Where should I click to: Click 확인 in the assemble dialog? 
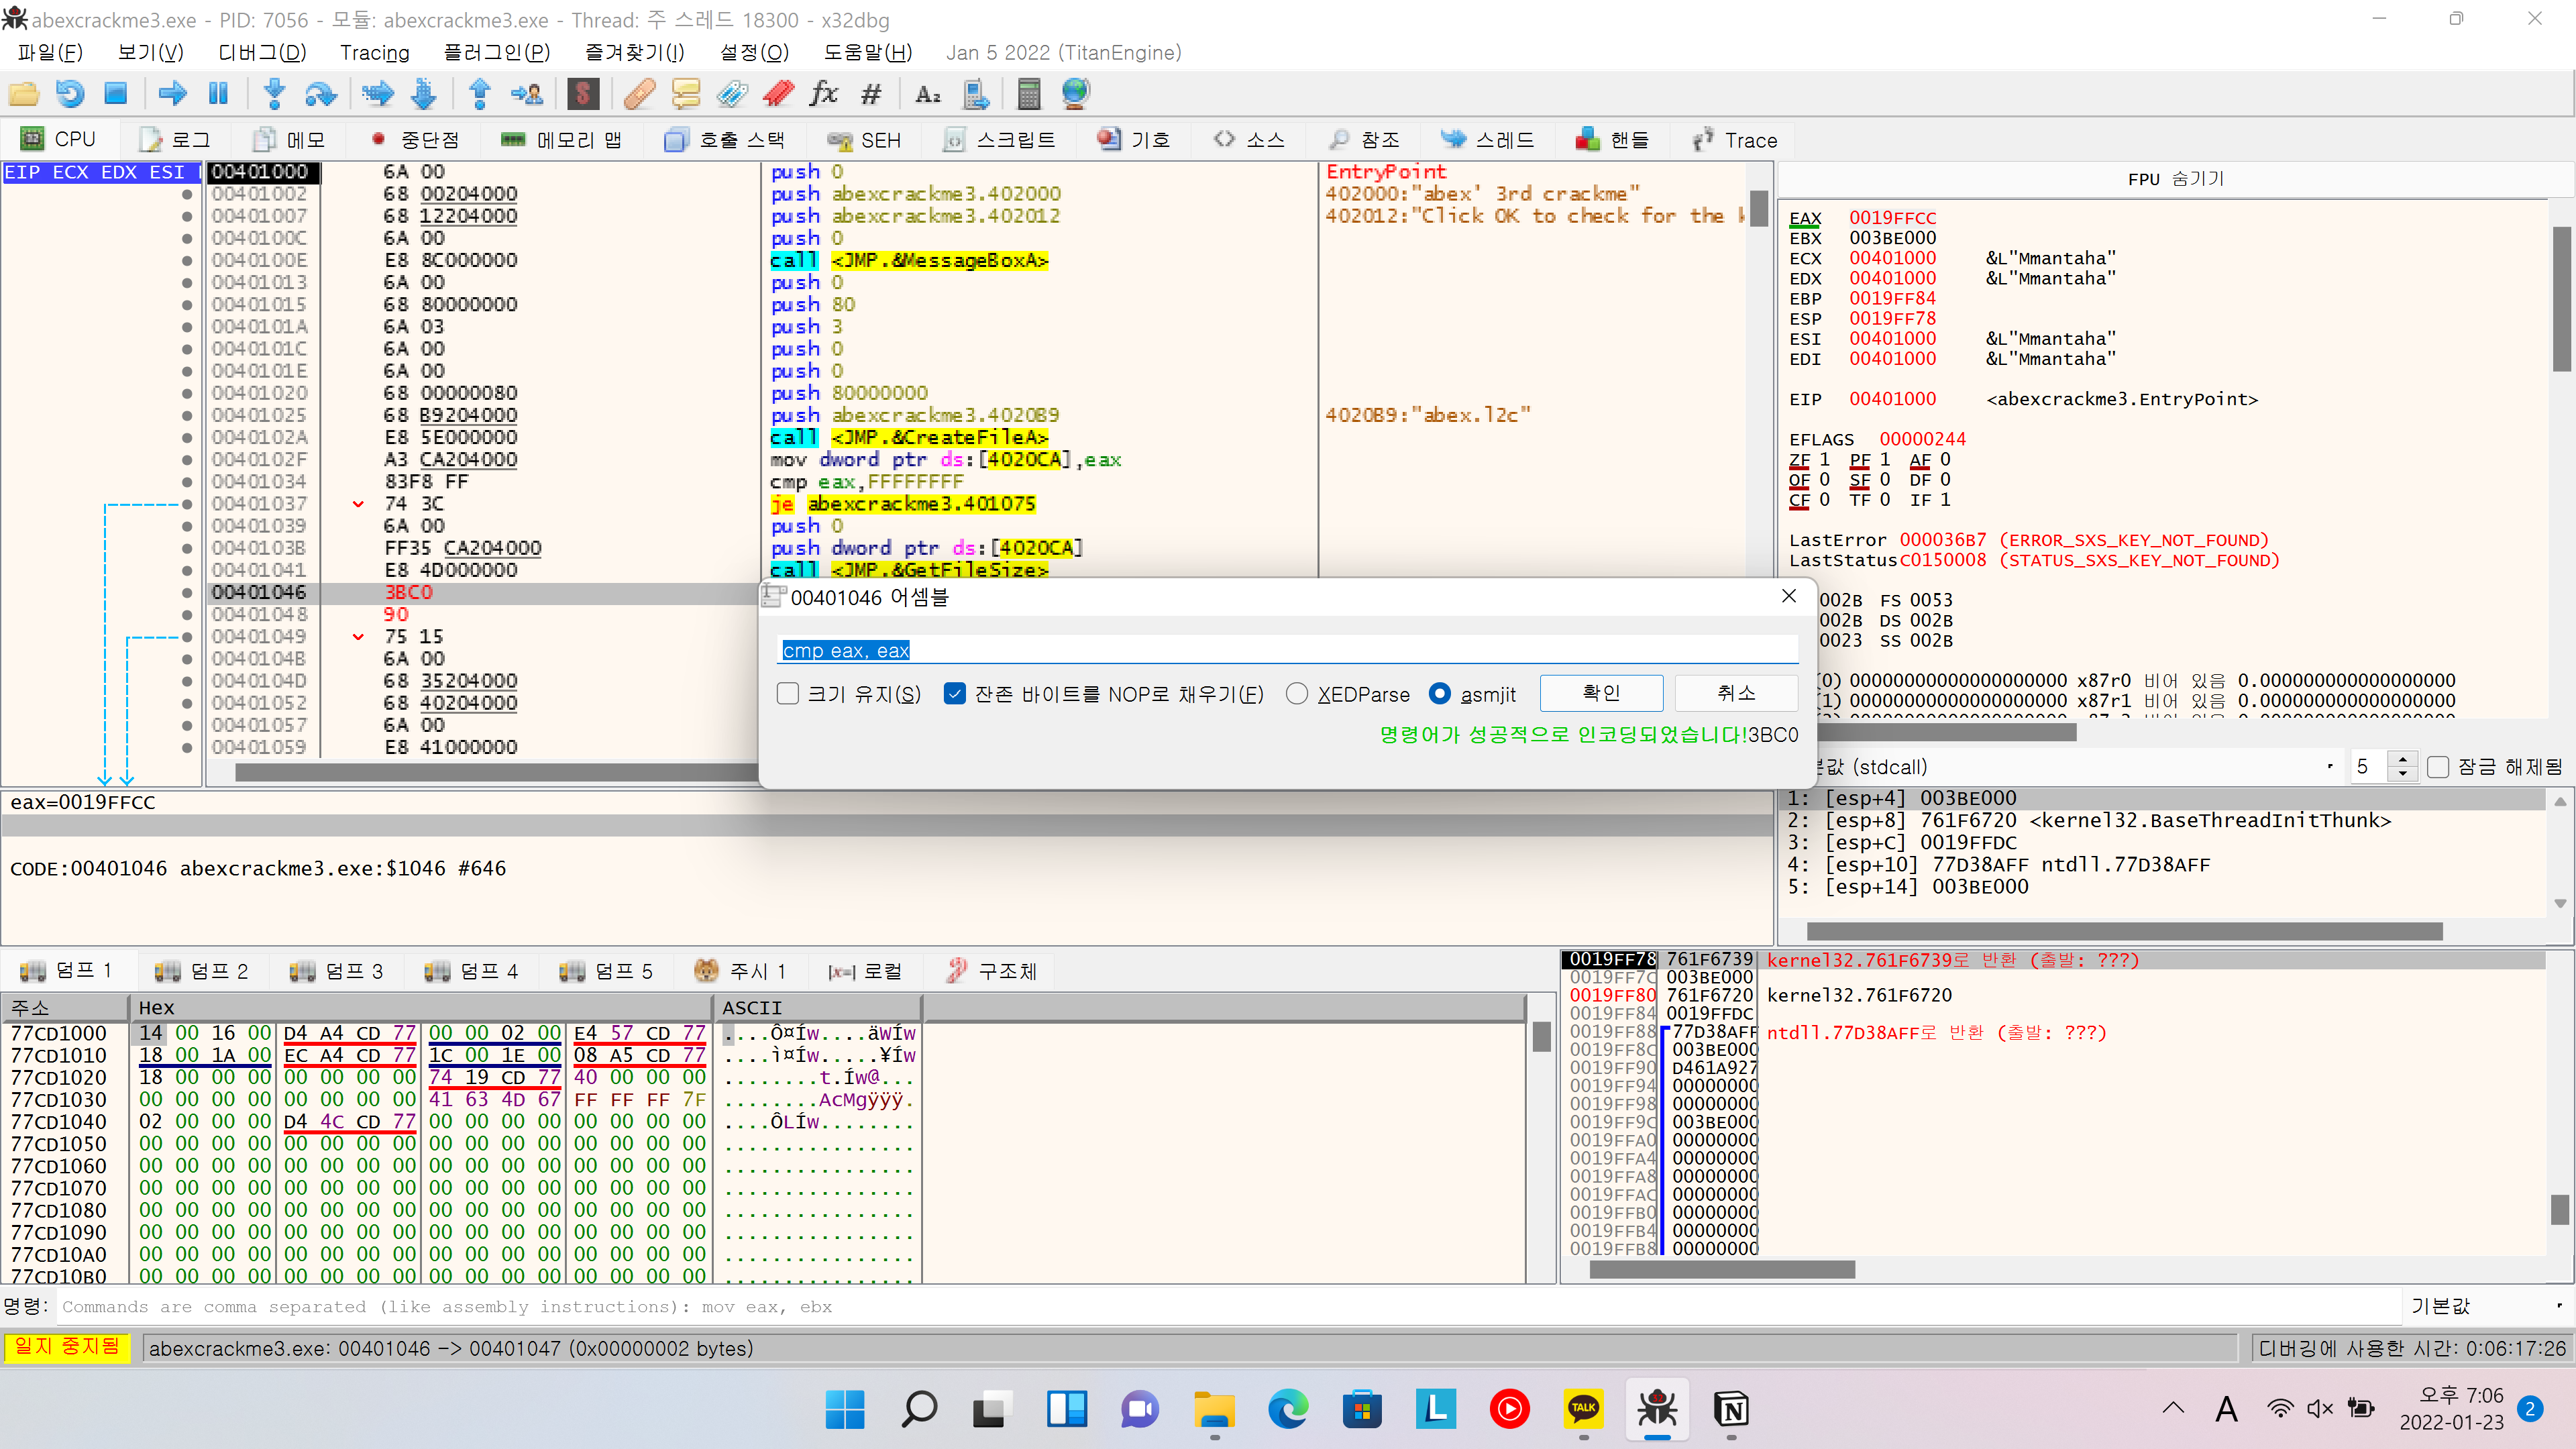click(x=1602, y=692)
